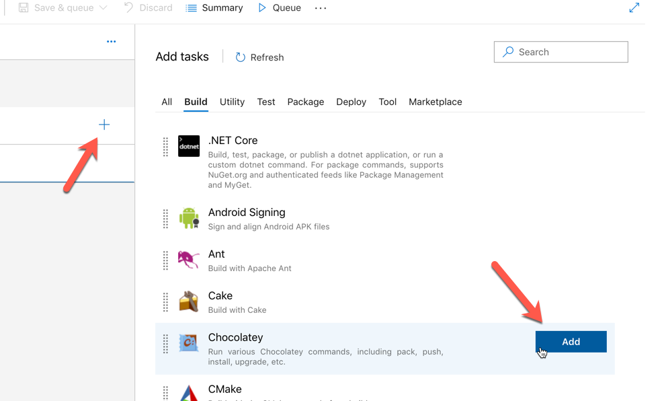The height and width of the screenshot is (401, 658).
Task: Click the Ant task icon
Action: click(x=189, y=260)
